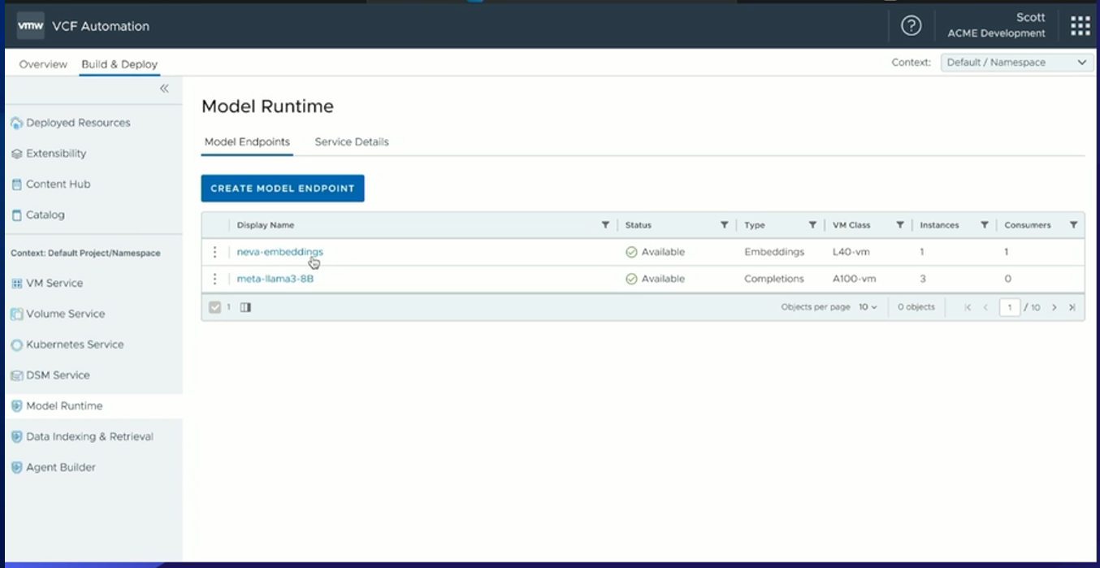Open the Objects per page dropdown
Viewport: 1100px width, 568px height.
(868, 307)
